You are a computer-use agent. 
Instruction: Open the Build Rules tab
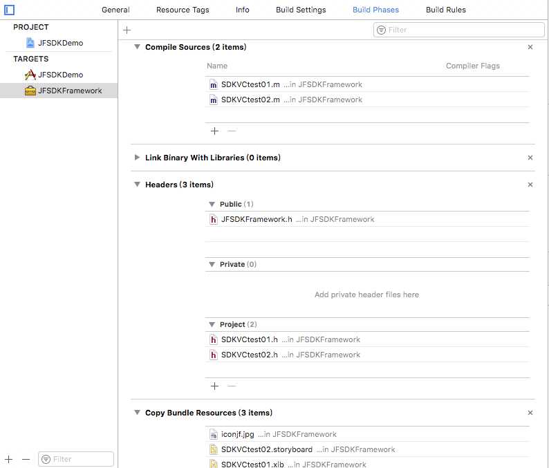445,10
